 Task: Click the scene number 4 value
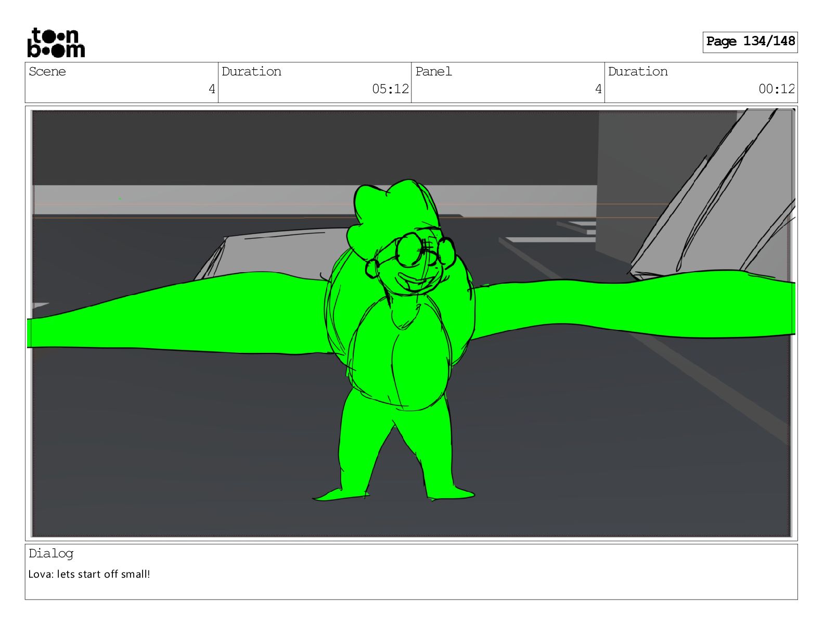(212, 89)
